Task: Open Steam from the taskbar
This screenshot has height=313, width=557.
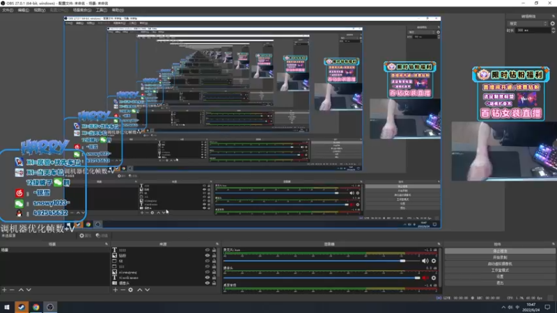Action: (22, 307)
